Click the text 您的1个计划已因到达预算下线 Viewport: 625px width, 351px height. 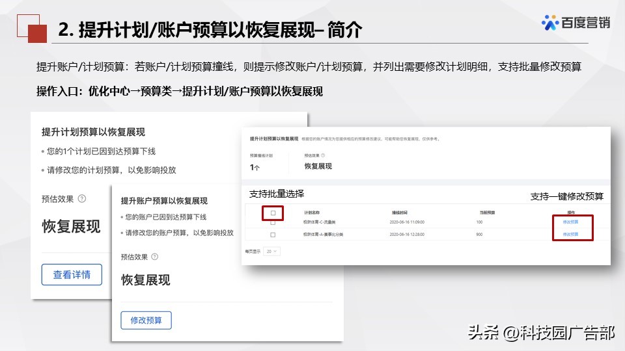click(102, 151)
